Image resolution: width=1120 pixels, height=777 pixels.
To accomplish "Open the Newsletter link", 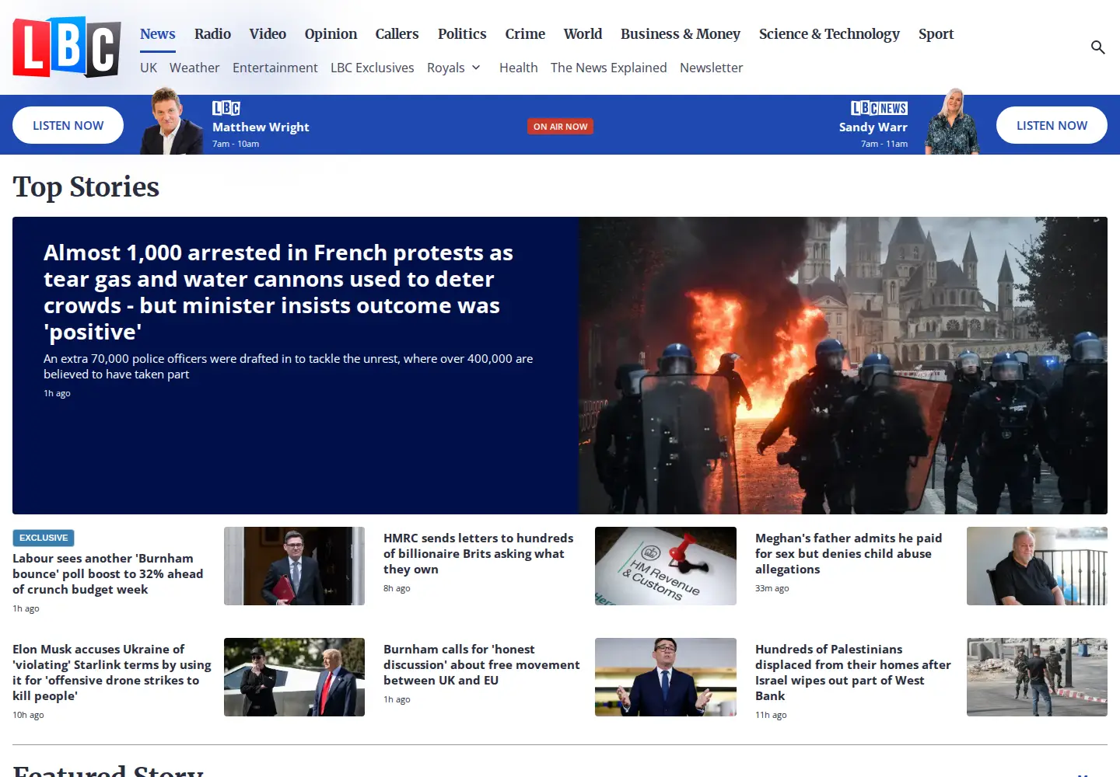I will 711,68.
